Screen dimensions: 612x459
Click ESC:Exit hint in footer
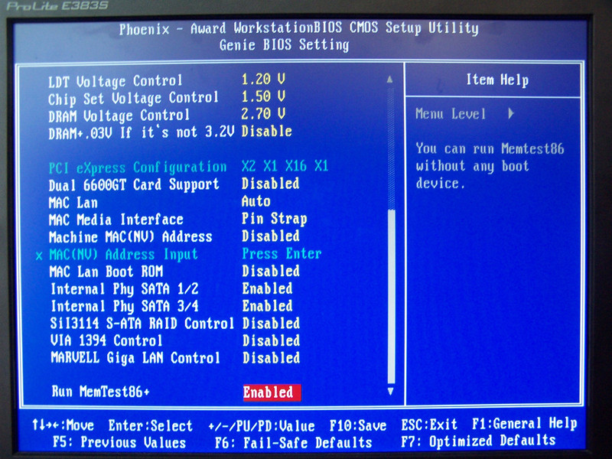click(429, 425)
